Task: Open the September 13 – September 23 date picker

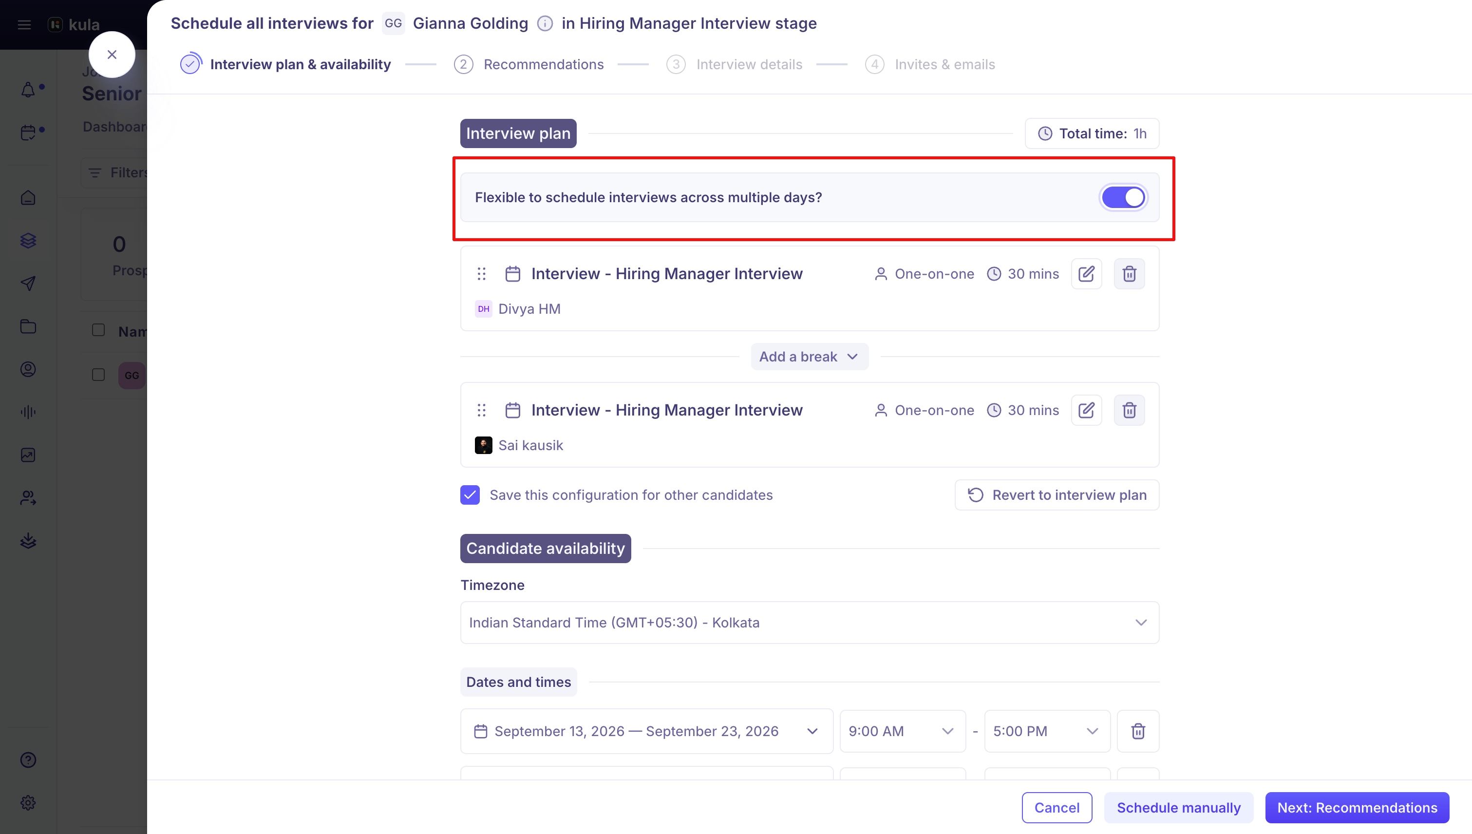Action: [x=647, y=731]
